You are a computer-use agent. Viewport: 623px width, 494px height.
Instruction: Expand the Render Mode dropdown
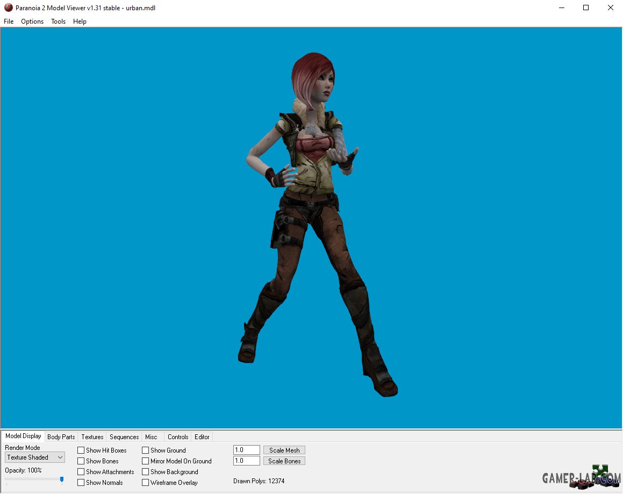(34, 457)
